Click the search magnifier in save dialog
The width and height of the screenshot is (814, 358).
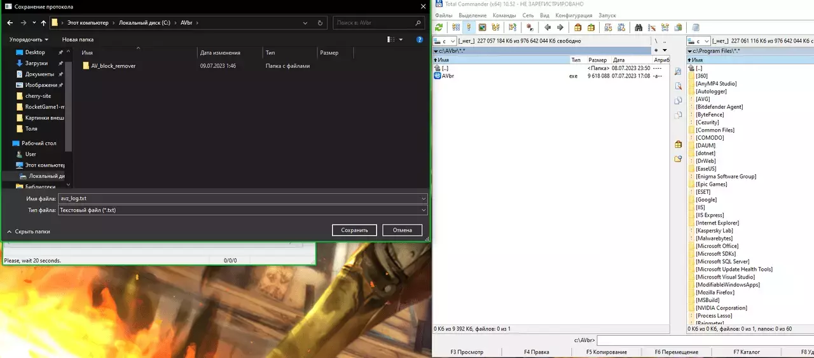click(x=418, y=23)
